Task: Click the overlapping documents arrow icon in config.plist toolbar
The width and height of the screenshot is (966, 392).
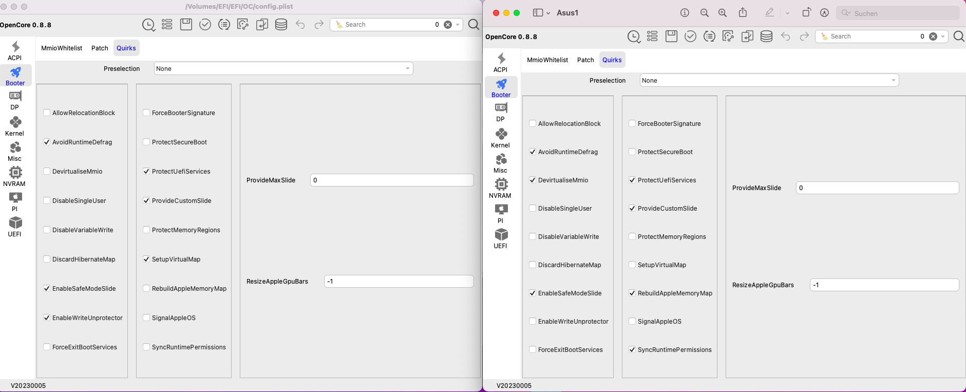Action: [262, 25]
